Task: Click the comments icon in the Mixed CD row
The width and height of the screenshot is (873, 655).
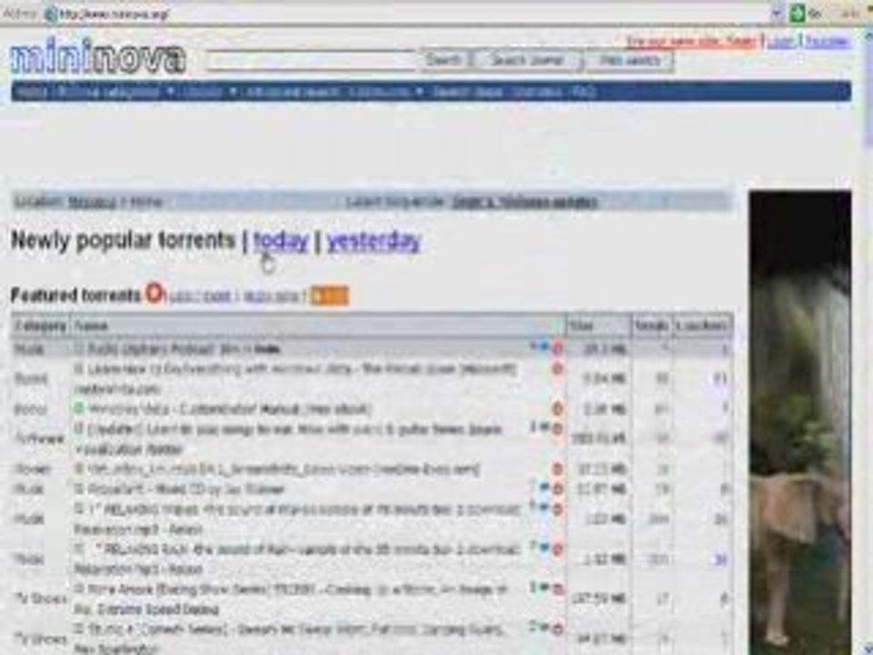Action: pyautogui.click(x=544, y=488)
